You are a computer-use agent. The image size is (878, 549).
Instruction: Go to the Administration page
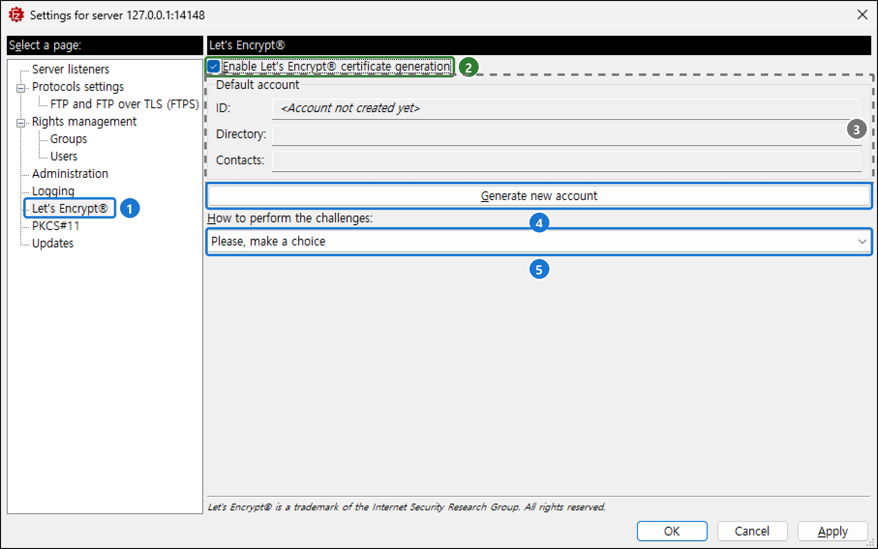point(70,174)
